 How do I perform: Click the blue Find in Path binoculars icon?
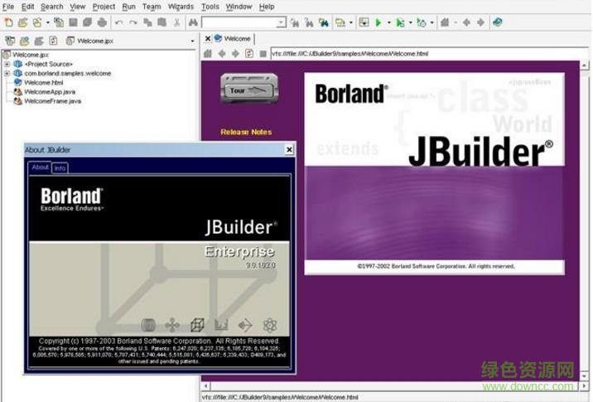tap(323, 22)
